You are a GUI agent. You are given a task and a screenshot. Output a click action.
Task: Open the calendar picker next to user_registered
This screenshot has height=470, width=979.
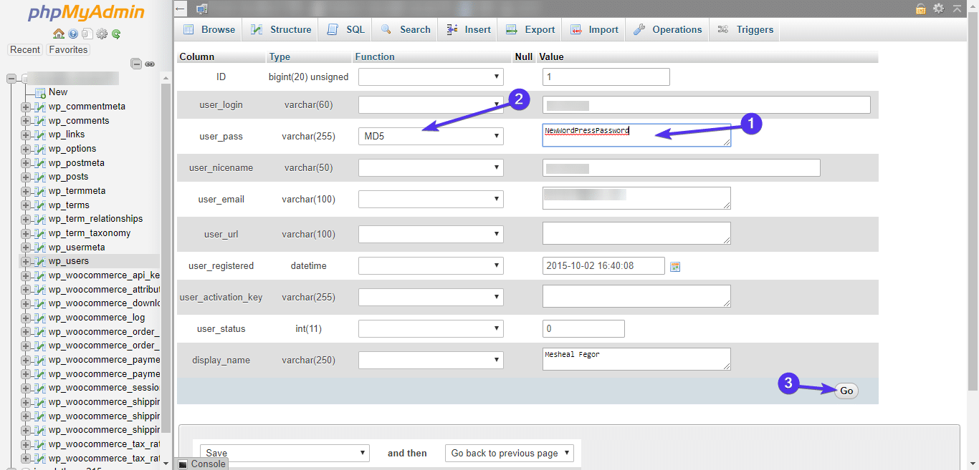click(674, 265)
